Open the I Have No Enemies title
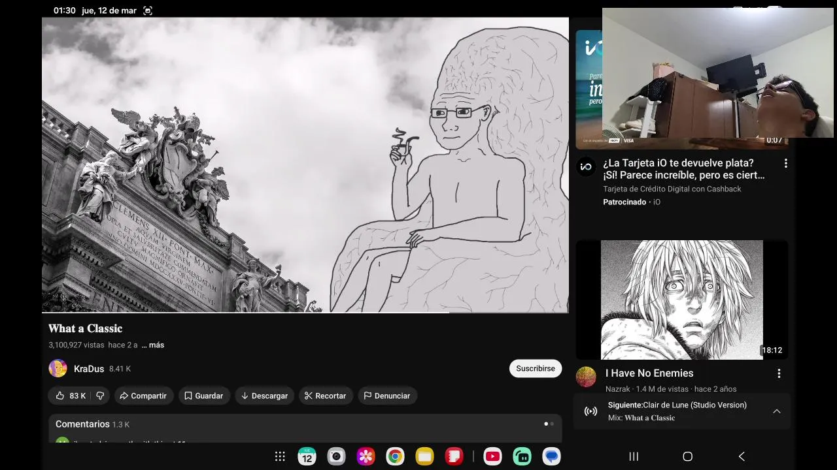This screenshot has width=837, height=470. (649, 373)
